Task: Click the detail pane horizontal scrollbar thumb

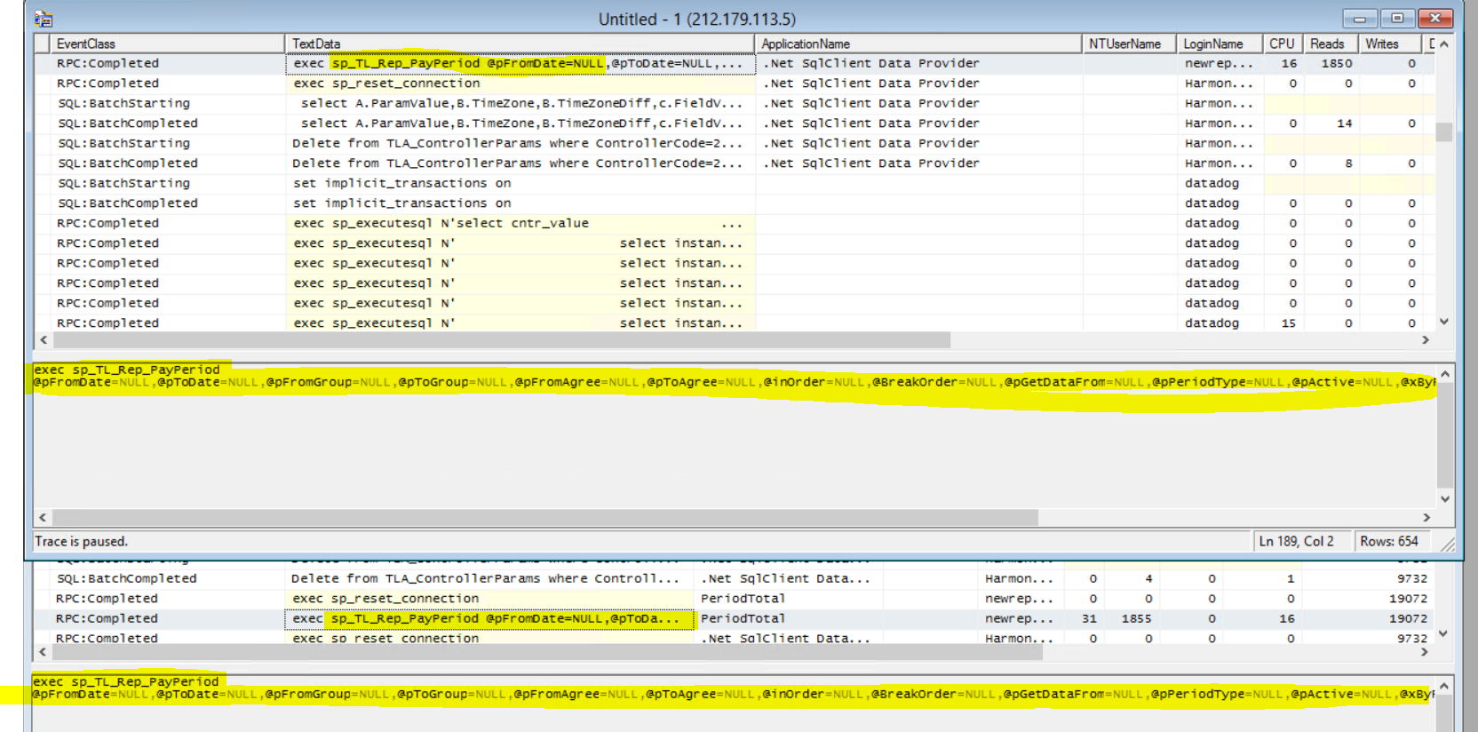Action: [545, 517]
